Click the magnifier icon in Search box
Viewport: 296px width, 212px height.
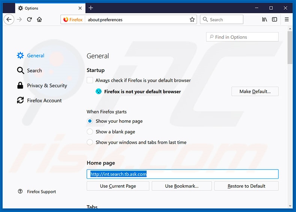click(x=205, y=19)
